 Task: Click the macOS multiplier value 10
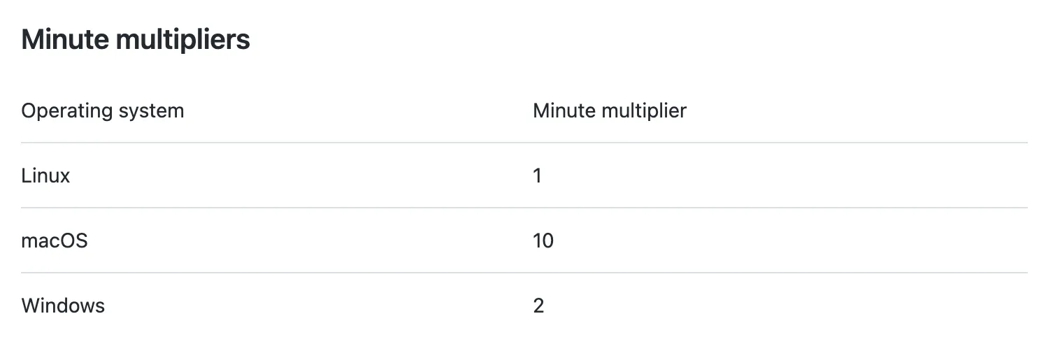(543, 241)
